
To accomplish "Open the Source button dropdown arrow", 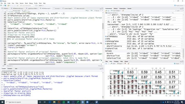I will point(100,11).
